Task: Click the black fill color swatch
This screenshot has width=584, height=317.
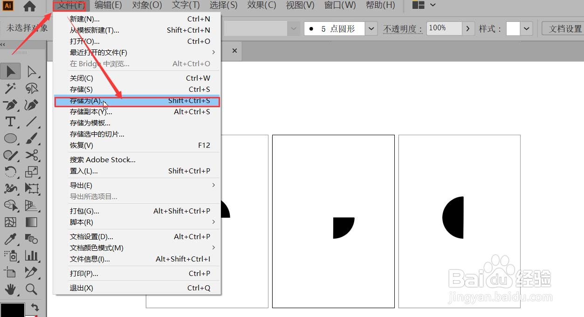Action: pos(12,310)
